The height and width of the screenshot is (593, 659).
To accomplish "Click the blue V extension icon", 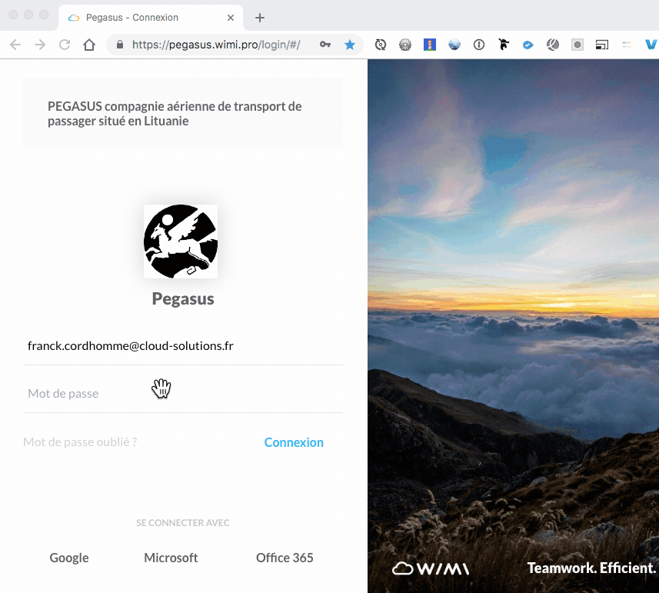I will [650, 45].
